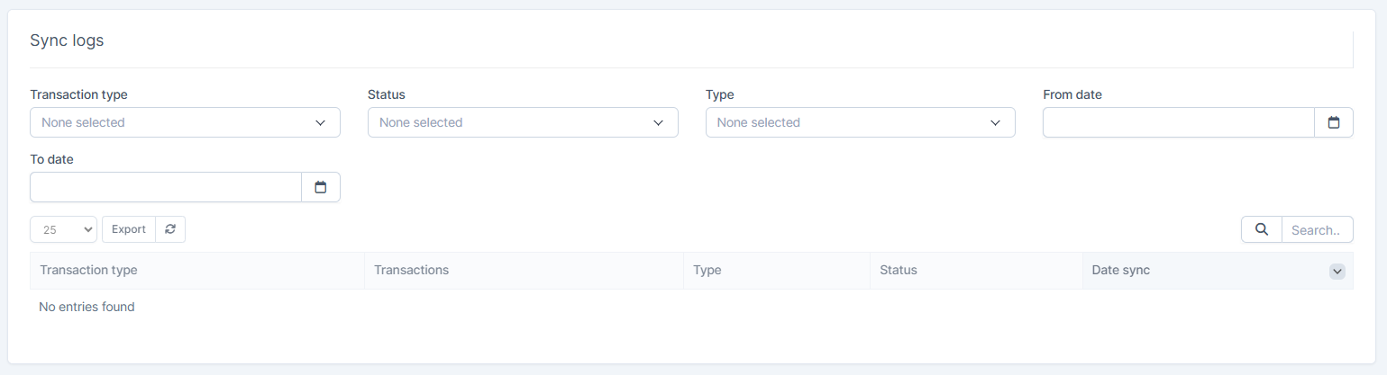This screenshot has width=1387, height=375.
Task: Click into the Search text box
Action: [1317, 229]
